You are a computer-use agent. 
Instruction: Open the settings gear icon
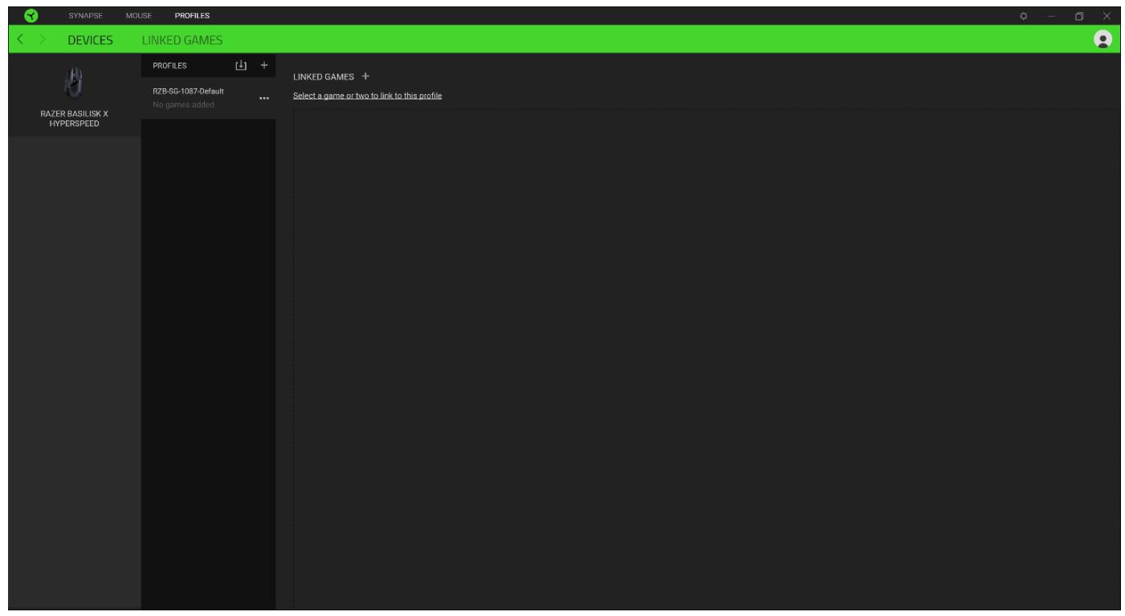1024,15
